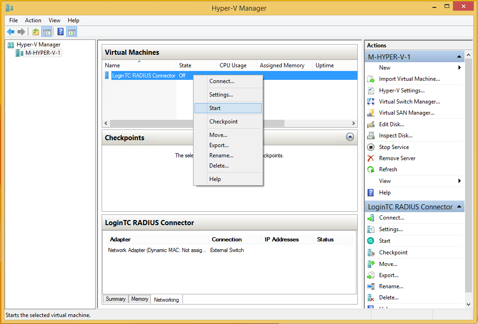Viewport: 478px width, 324px height.
Task: Select the Hyper-V Manager root tree node
Action: click(x=39, y=45)
